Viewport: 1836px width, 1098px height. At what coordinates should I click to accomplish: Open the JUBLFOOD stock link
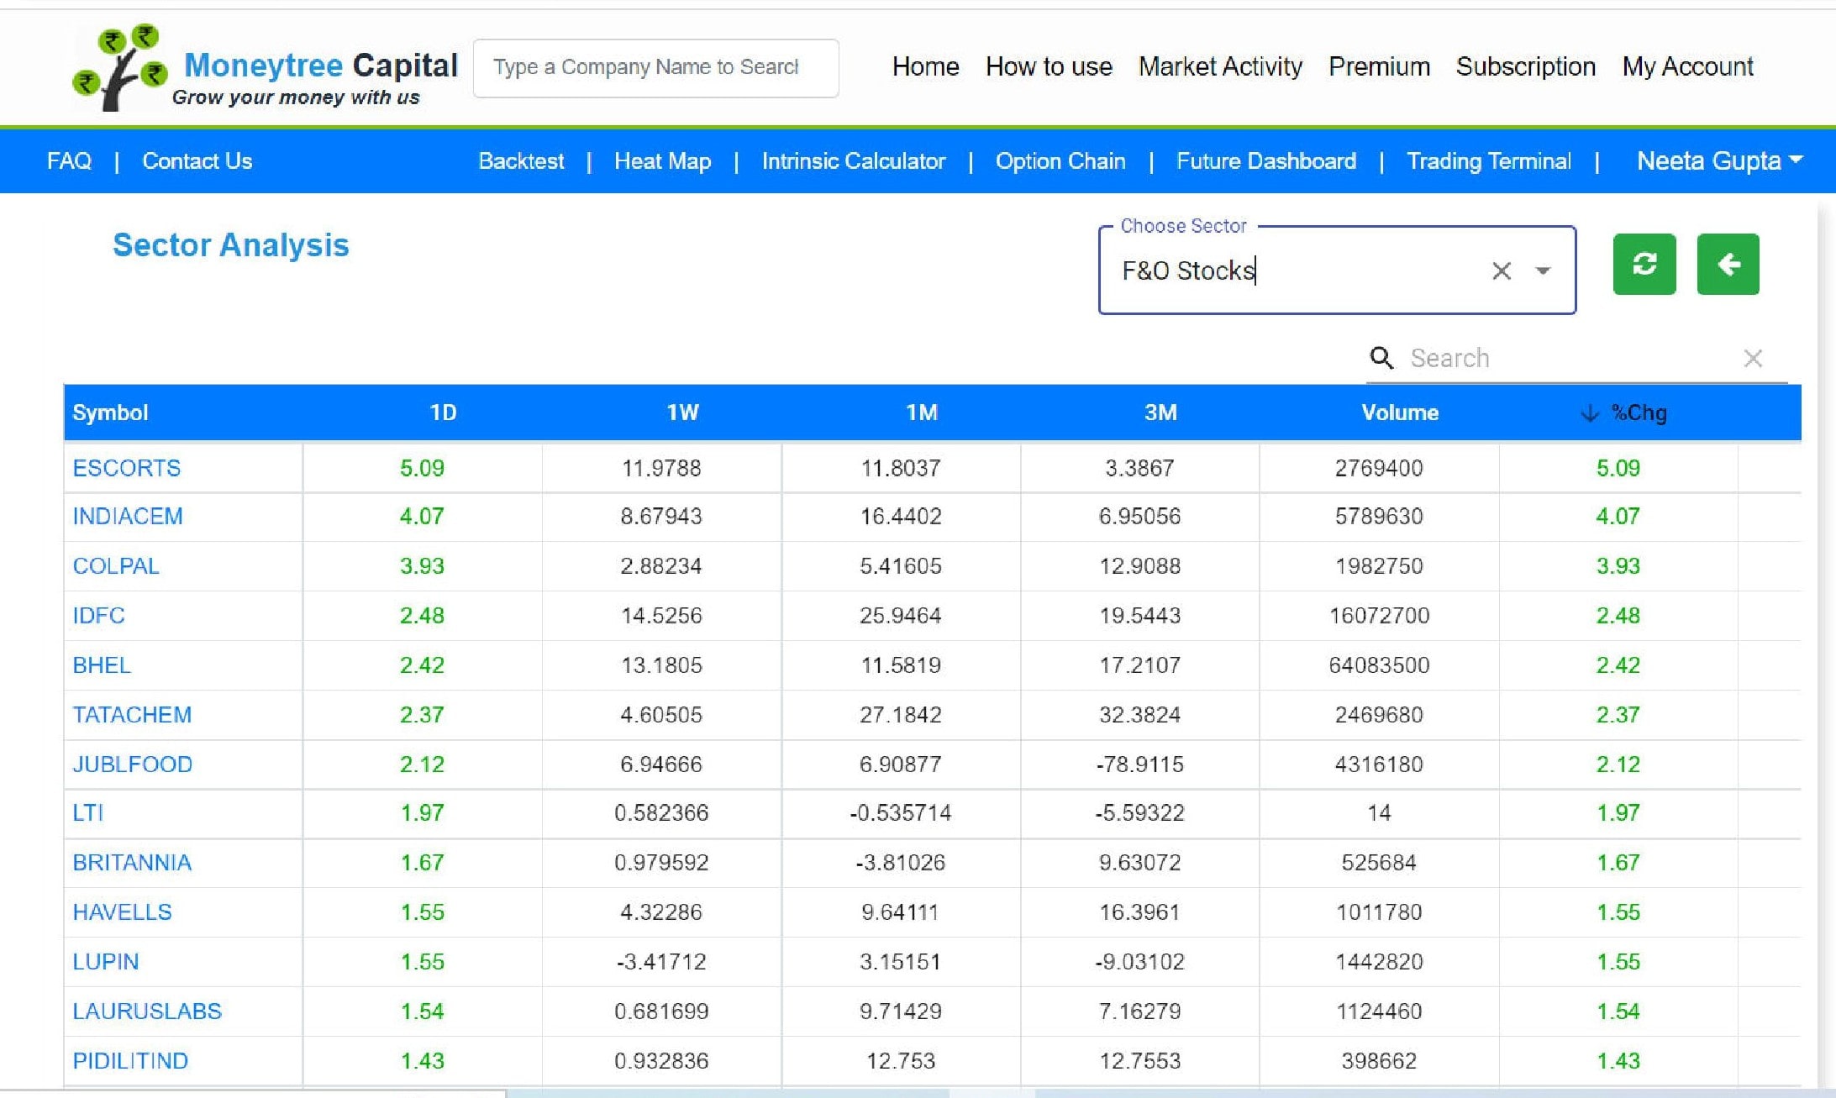[x=132, y=764]
